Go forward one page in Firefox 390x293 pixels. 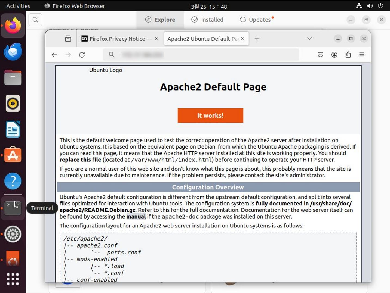(68, 55)
